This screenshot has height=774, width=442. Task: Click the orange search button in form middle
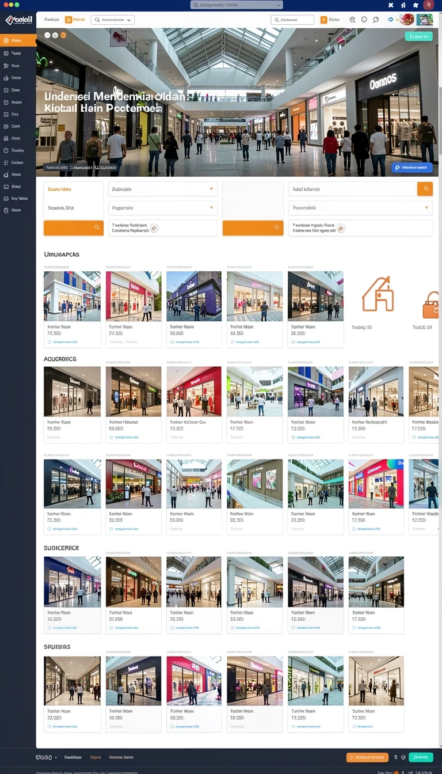point(253,227)
